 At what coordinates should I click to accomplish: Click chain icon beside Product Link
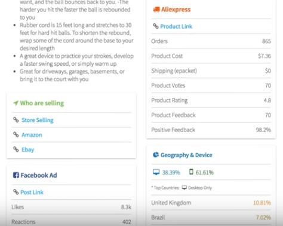tap(155, 26)
